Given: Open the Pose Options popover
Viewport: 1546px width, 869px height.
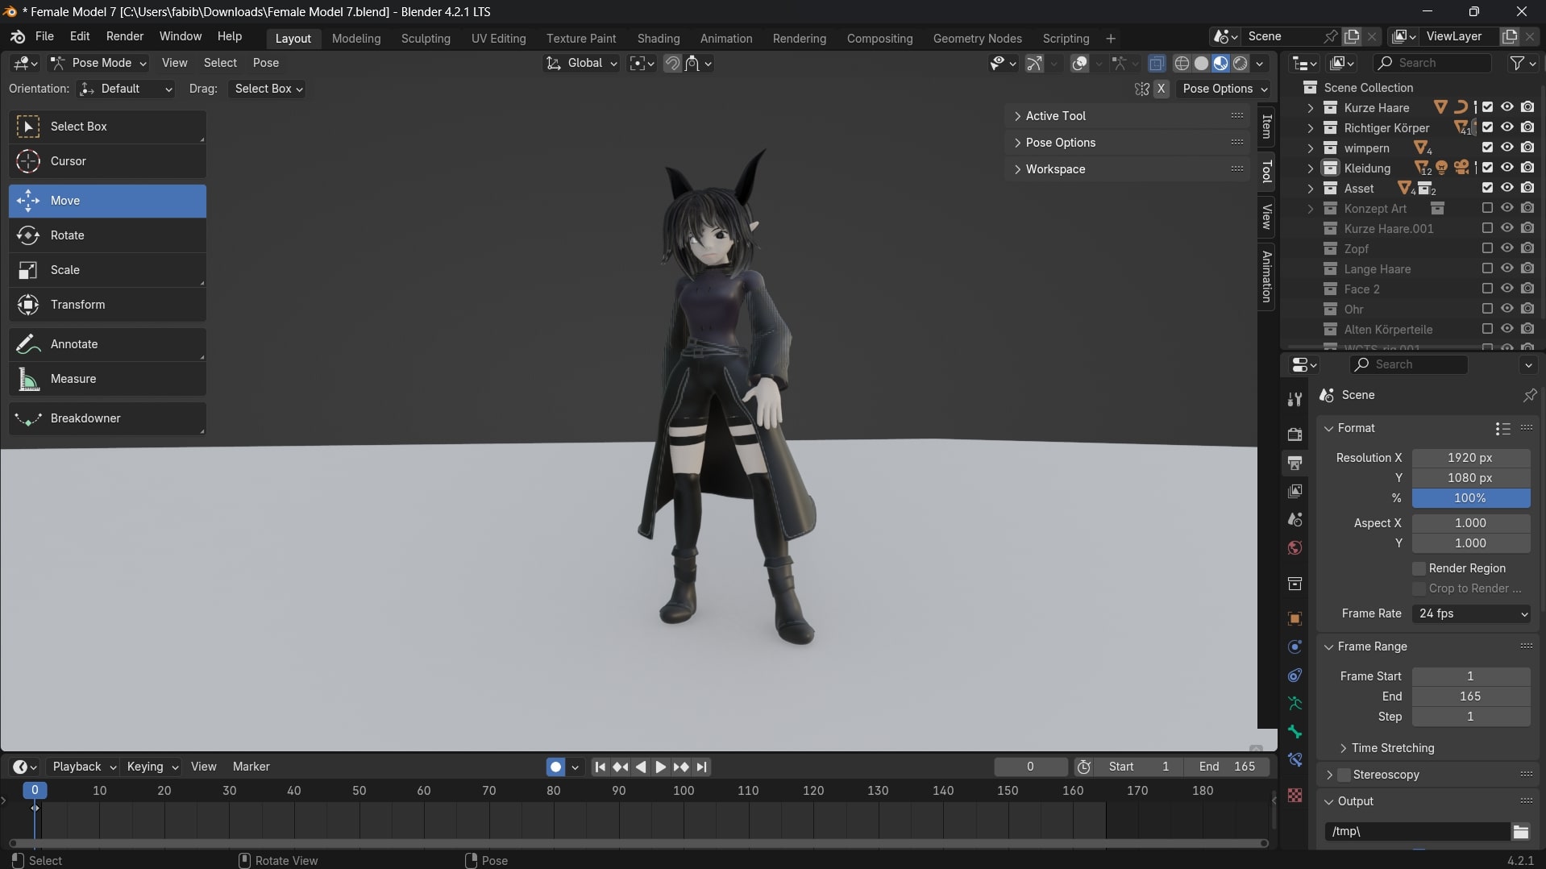Looking at the screenshot, I should pos(1224,89).
